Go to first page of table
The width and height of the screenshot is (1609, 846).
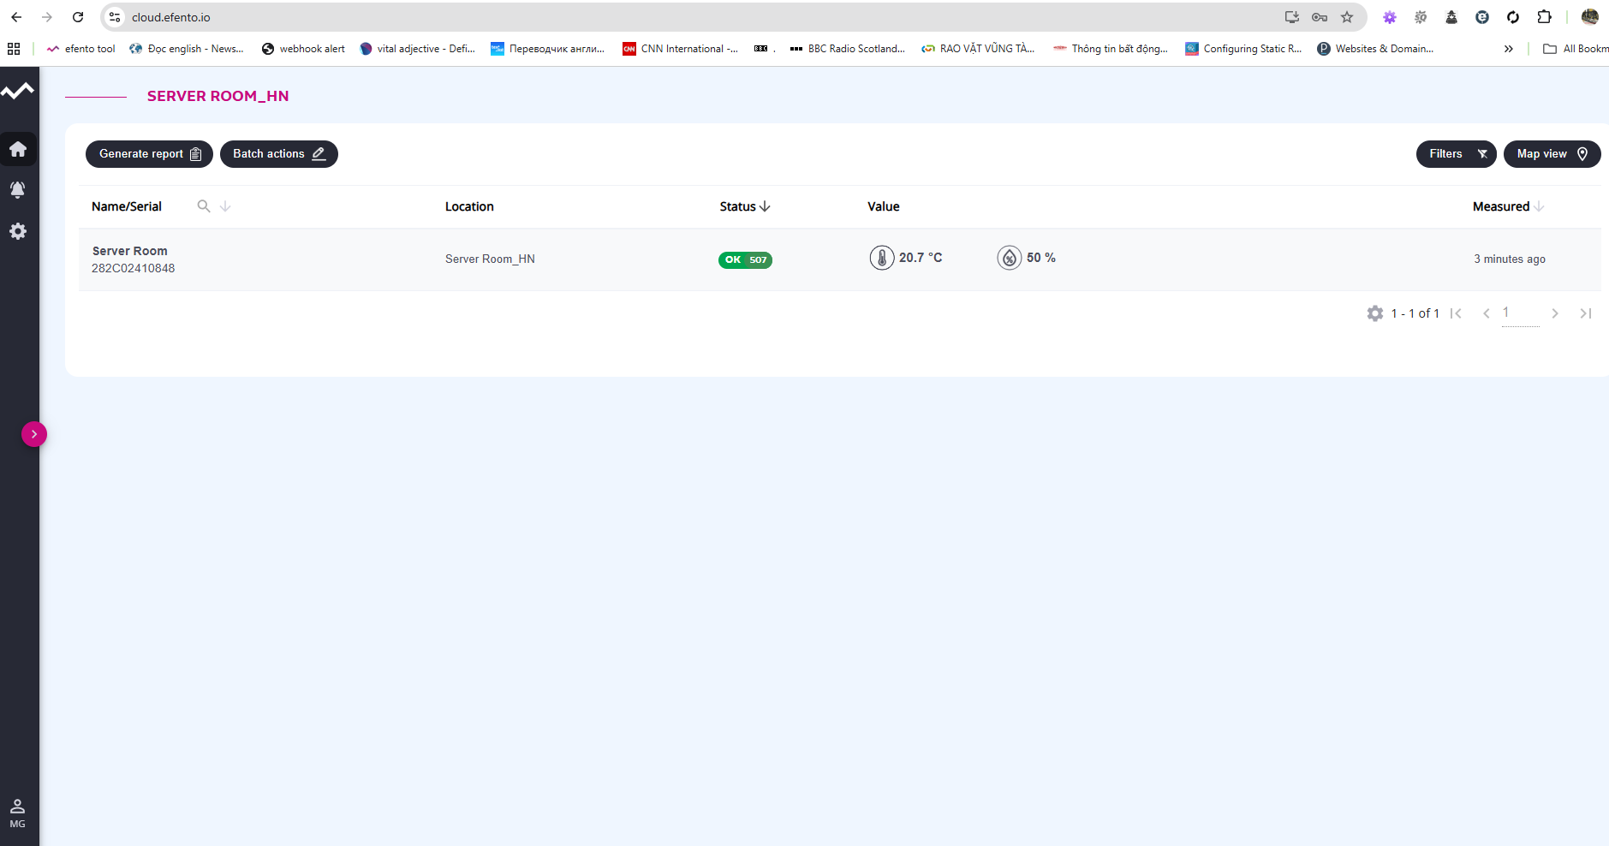(1456, 313)
